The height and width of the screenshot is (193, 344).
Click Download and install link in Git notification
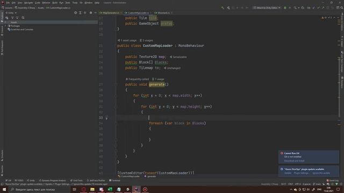click(294, 161)
